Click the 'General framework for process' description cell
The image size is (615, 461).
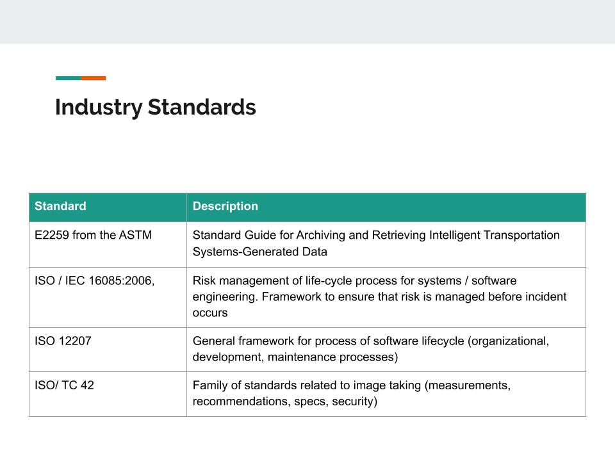[x=386, y=350]
